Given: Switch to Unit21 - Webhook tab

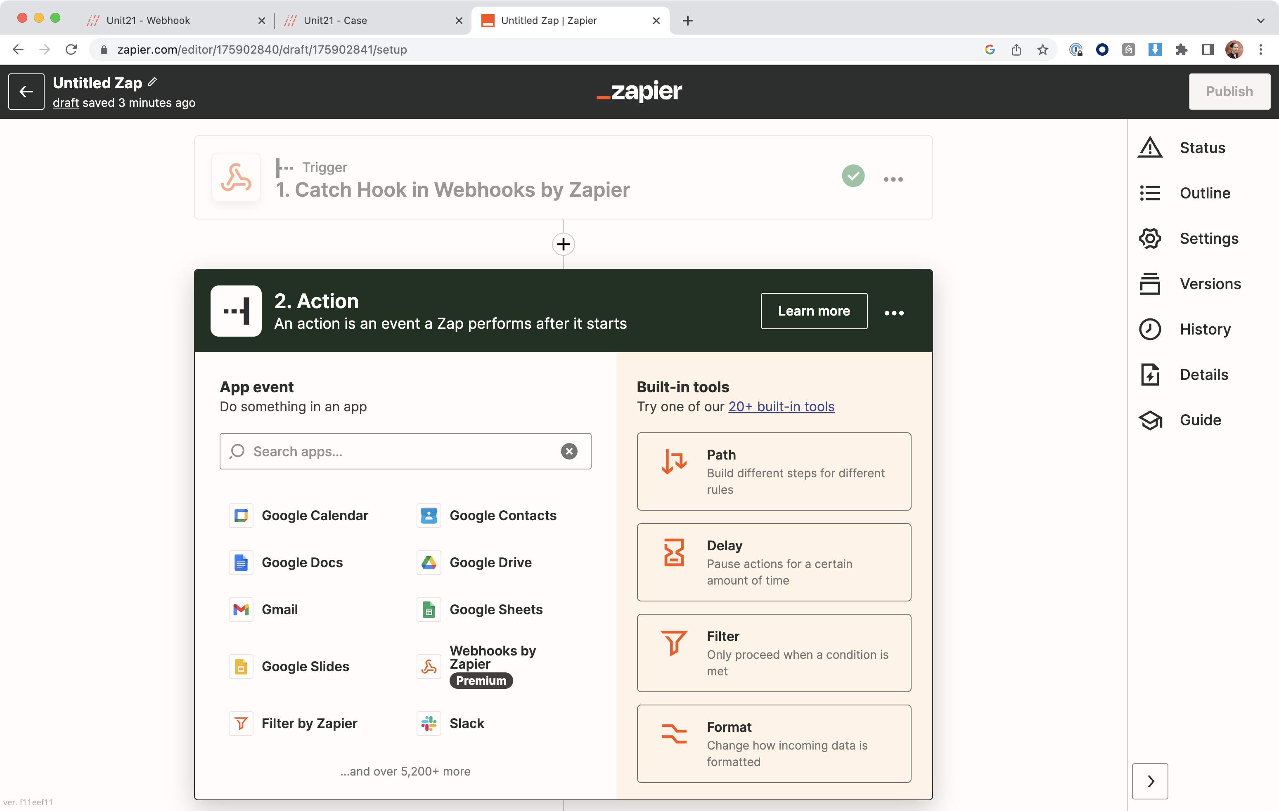Looking at the screenshot, I should click(x=148, y=20).
